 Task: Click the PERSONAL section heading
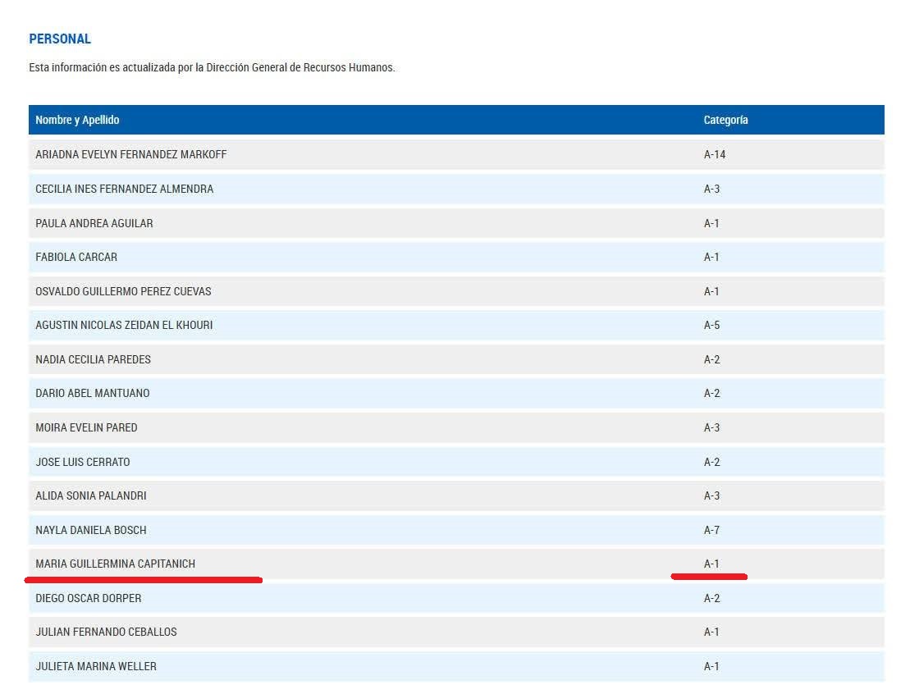tap(60, 39)
